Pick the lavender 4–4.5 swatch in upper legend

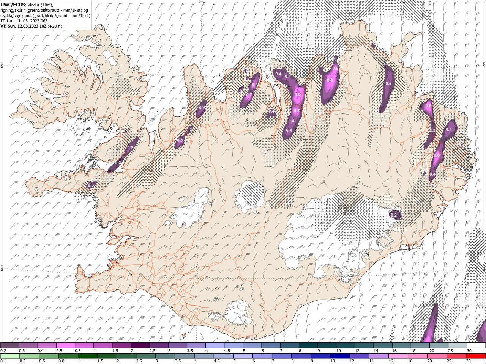pos(214,345)
